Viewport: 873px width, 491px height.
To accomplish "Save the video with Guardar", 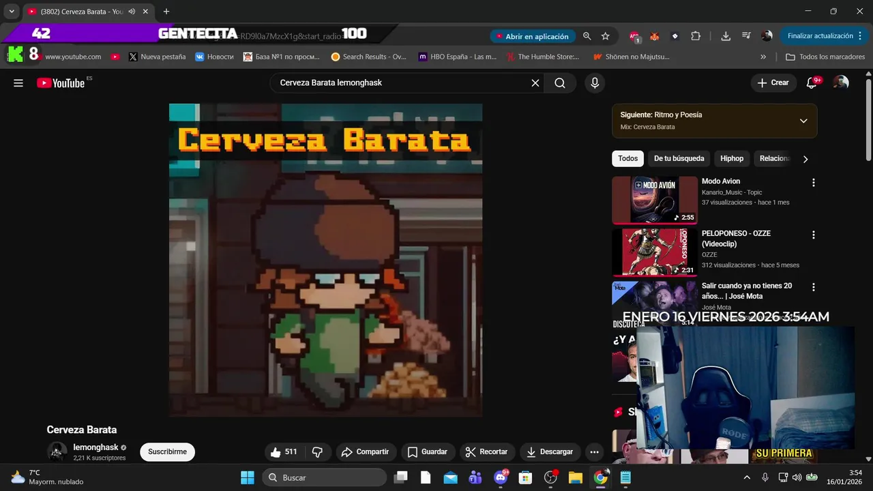I will coord(428,452).
